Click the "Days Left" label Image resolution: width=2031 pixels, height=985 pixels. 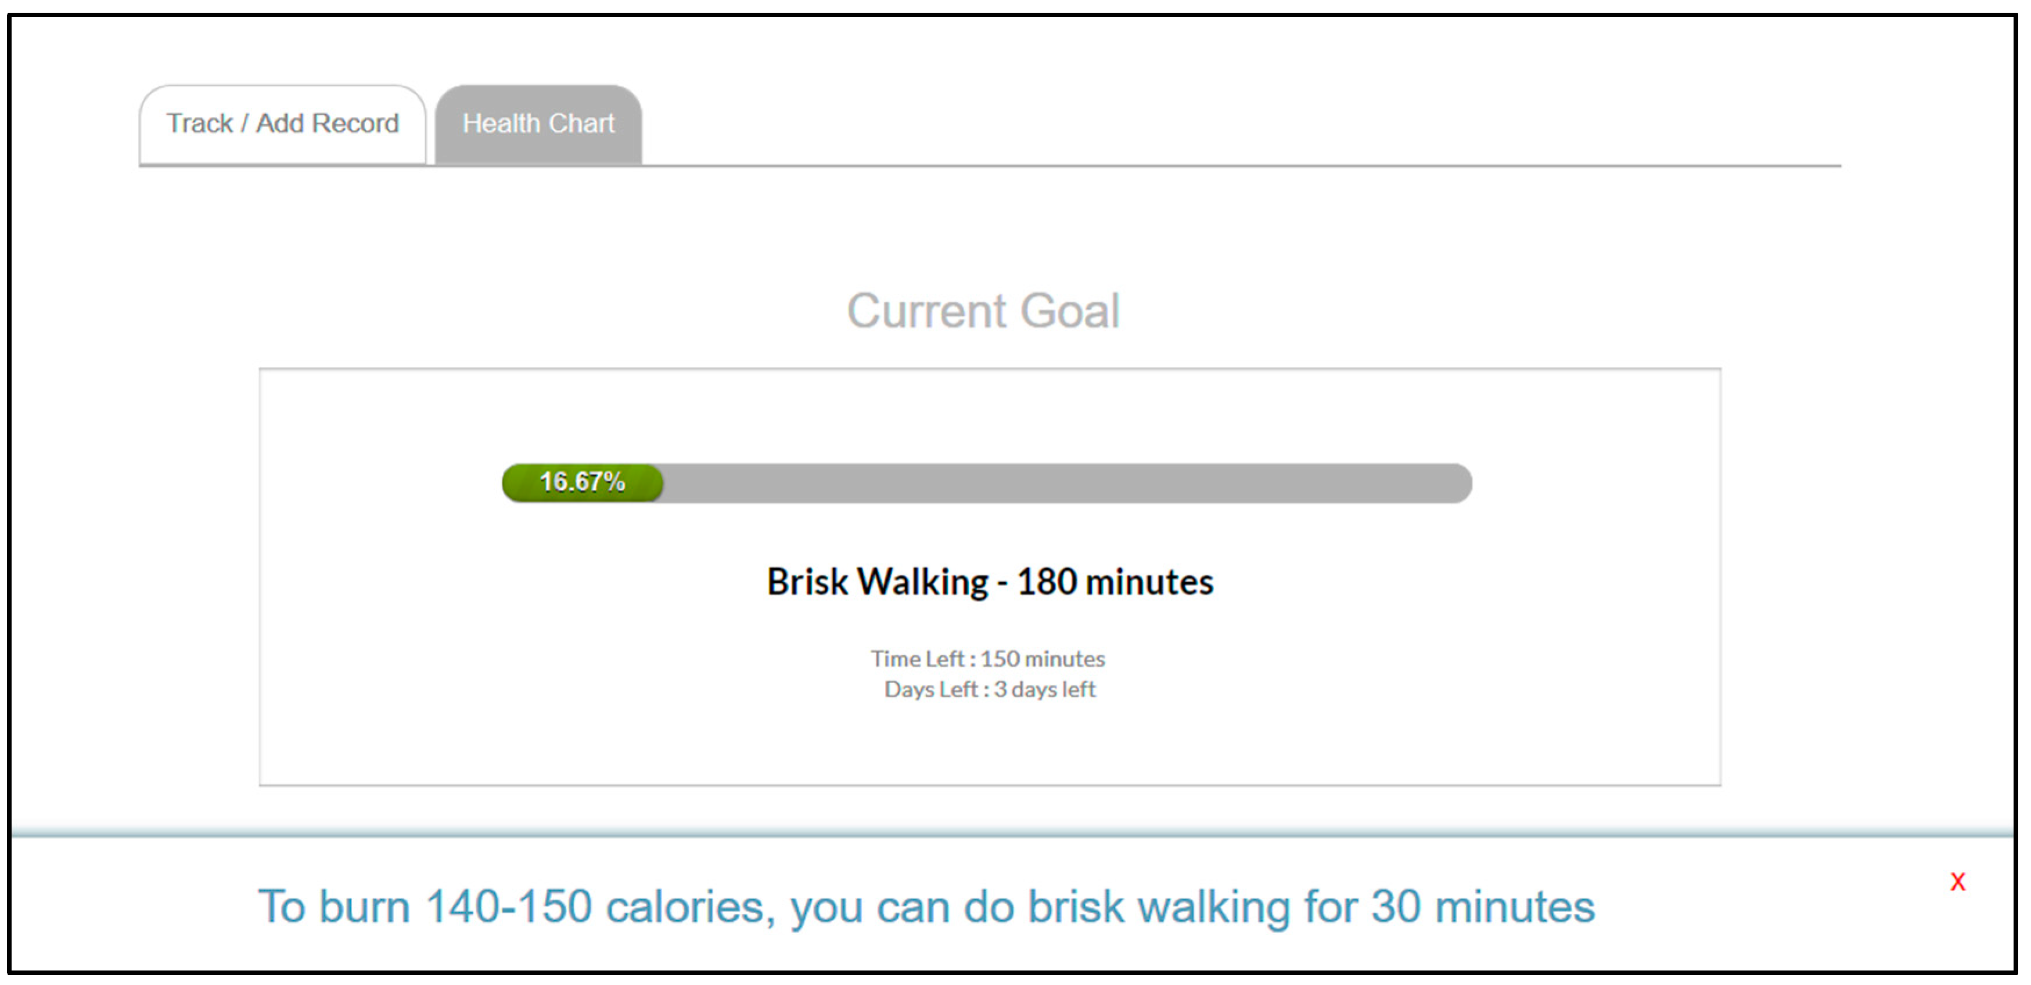(x=930, y=690)
